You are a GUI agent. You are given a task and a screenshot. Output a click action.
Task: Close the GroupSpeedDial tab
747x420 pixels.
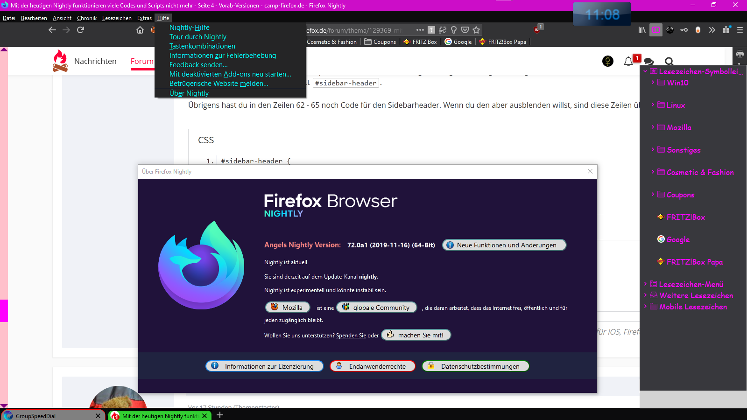pos(98,416)
